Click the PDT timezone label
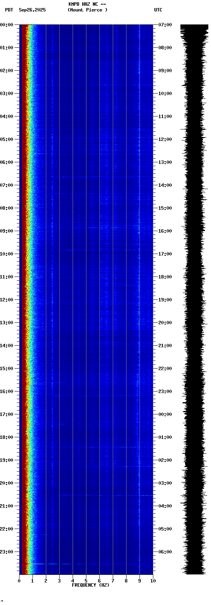Image resolution: width=211 pixels, height=605 pixels. (x=9, y=10)
